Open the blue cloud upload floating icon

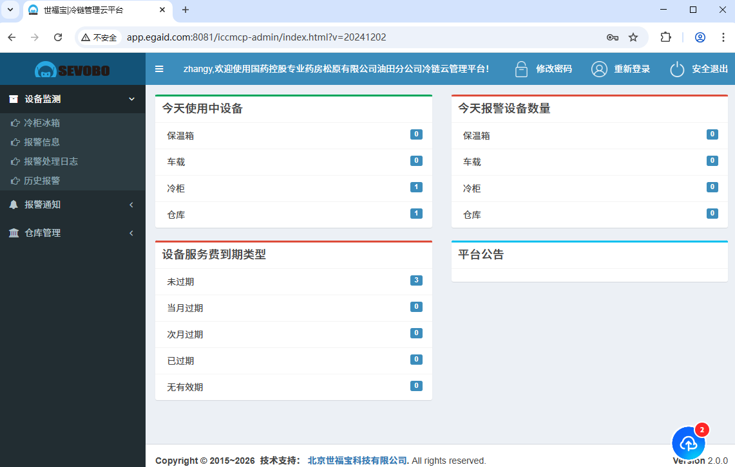[x=689, y=443]
